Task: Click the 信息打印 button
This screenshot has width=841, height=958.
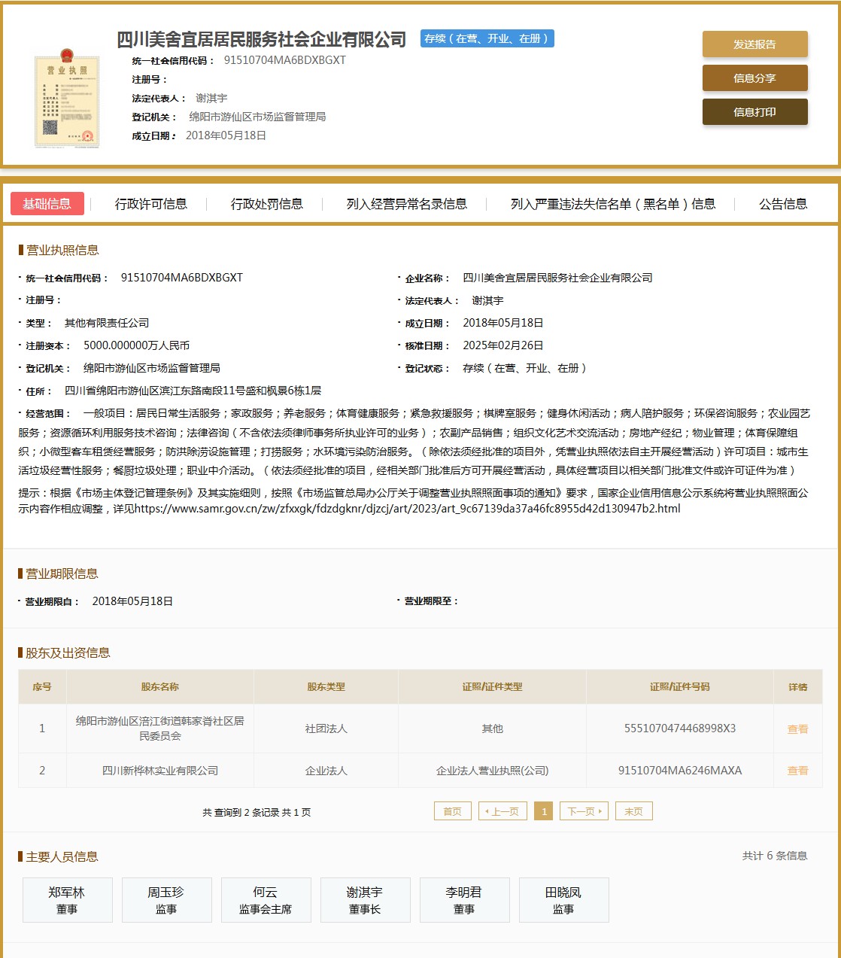Action: click(754, 111)
